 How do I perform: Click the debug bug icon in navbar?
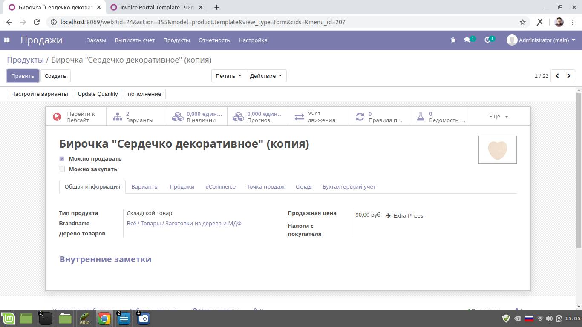tap(453, 40)
